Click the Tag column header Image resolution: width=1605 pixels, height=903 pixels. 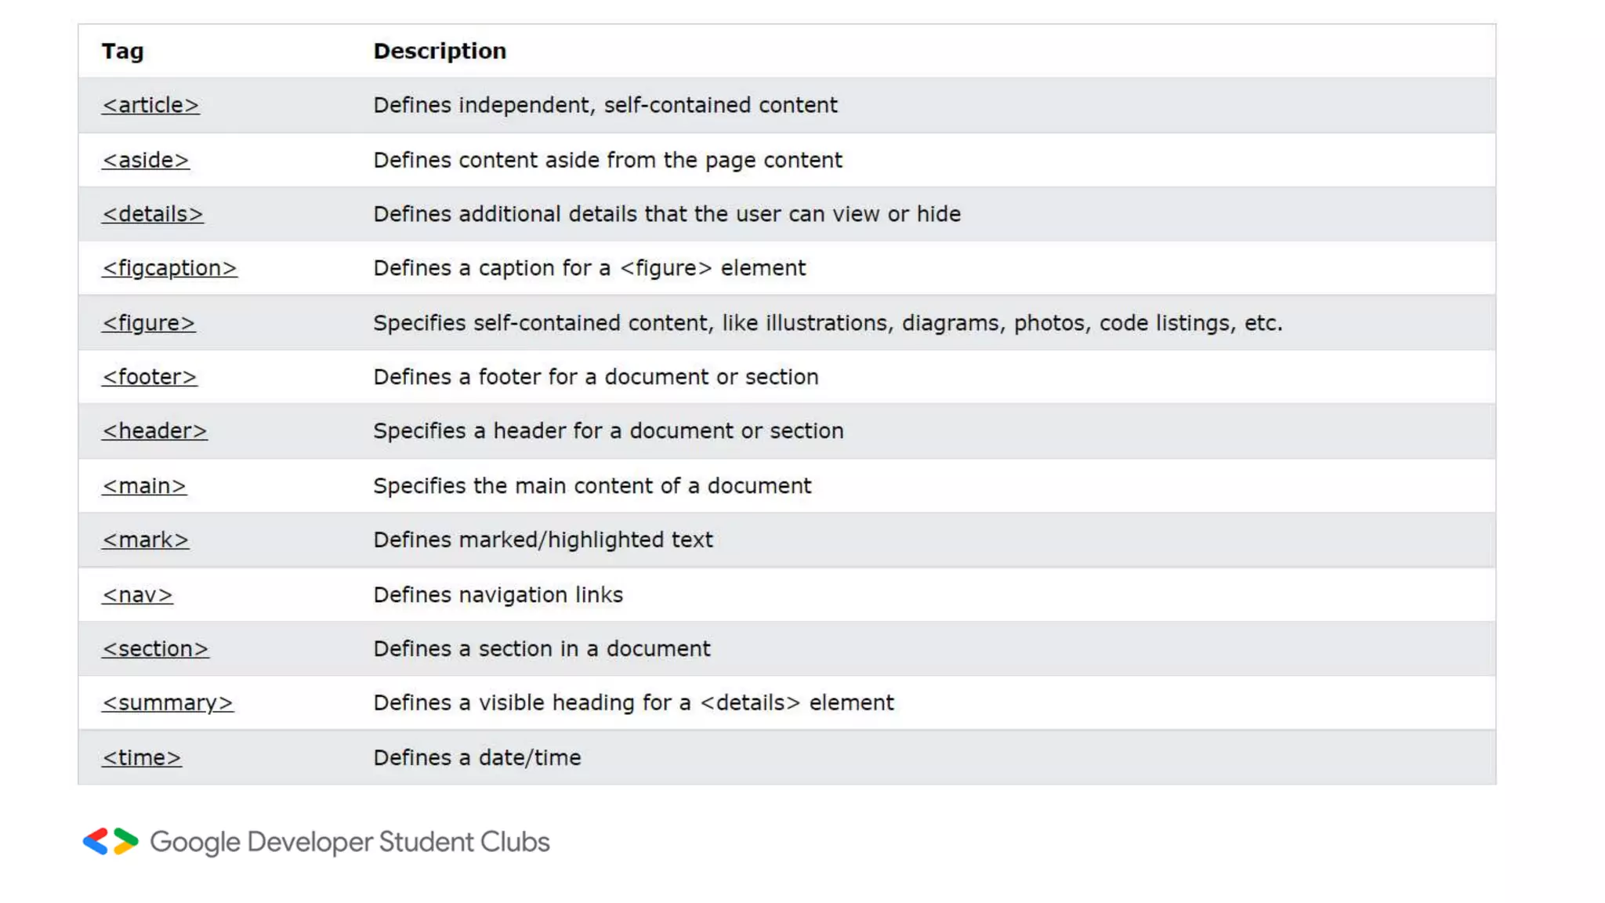pyautogui.click(x=122, y=51)
